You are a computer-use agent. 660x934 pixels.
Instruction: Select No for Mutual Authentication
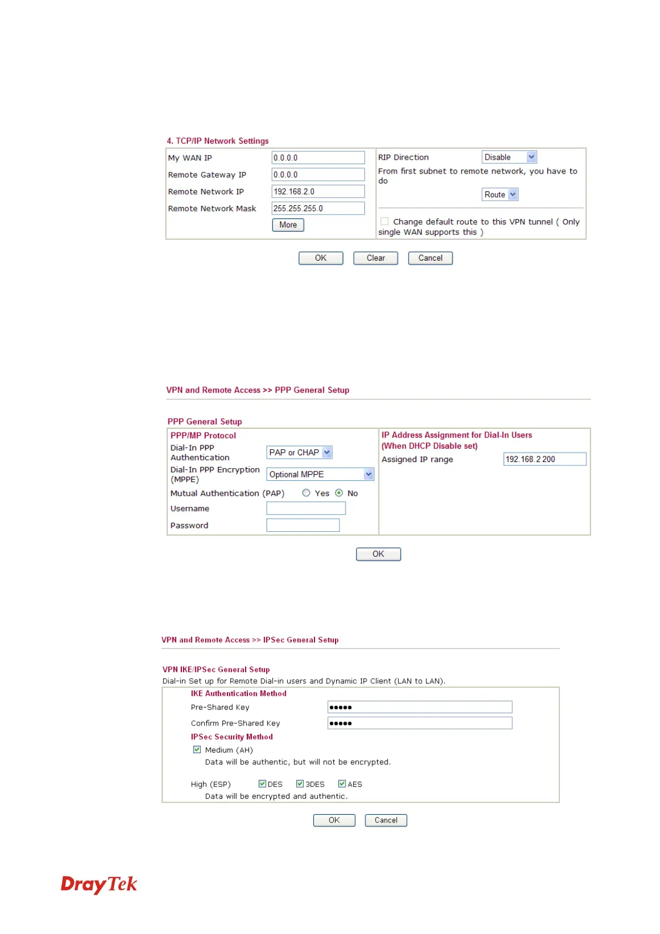(339, 493)
